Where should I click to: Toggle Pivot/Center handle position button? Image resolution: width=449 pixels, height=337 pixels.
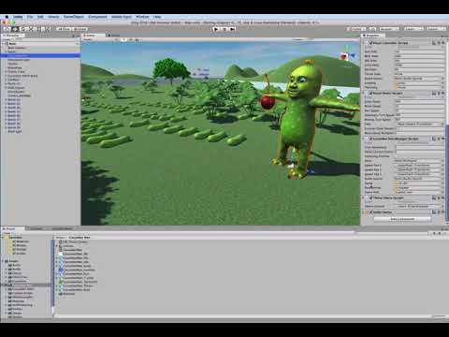tap(65, 29)
